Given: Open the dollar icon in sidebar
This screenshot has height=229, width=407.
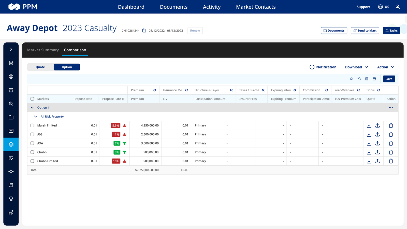Looking at the screenshot, I should (x=11, y=77).
